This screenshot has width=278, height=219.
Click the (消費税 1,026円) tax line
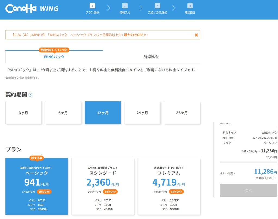(x=265, y=178)
